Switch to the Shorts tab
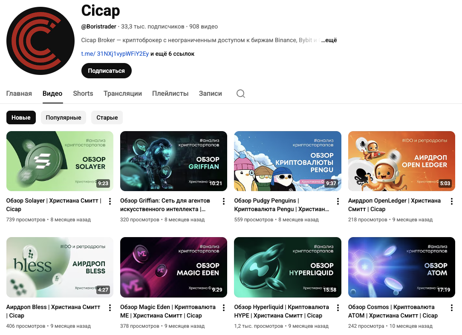Image resolution: width=462 pixels, height=335 pixels. tap(83, 94)
